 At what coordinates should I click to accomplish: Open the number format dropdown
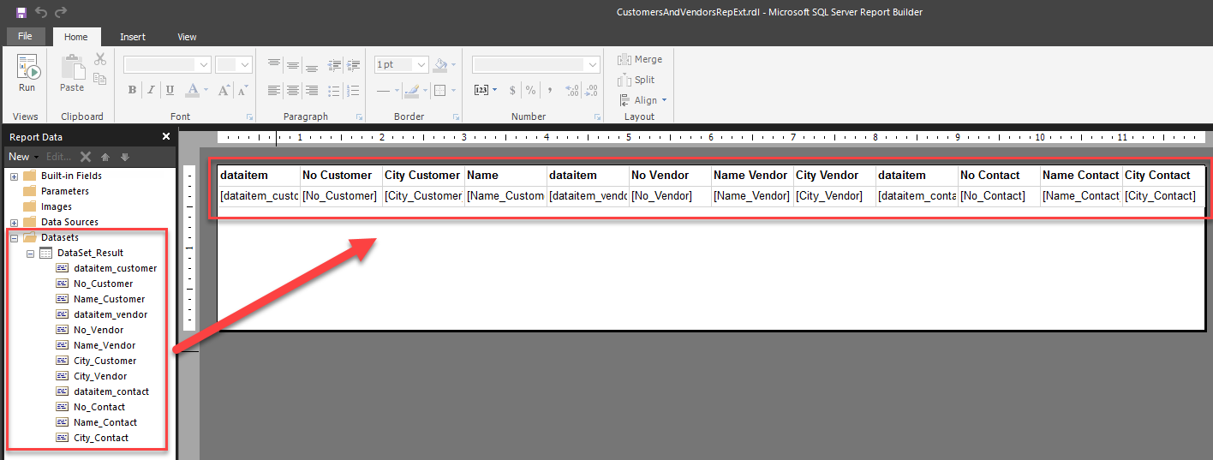pyautogui.click(x=593, y=64)
